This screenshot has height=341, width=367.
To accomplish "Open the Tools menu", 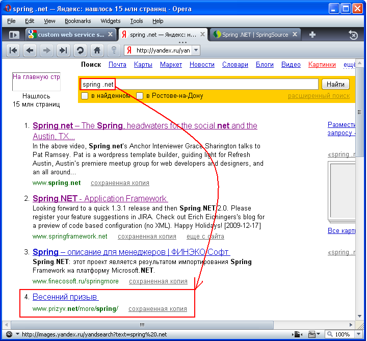I will point(137,21).
